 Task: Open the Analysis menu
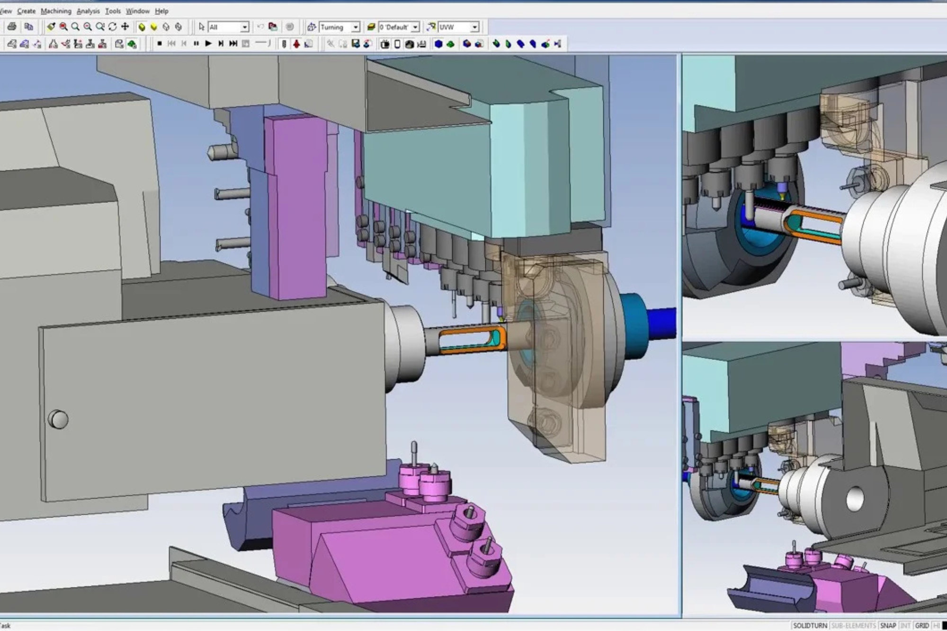coord(88,11)
